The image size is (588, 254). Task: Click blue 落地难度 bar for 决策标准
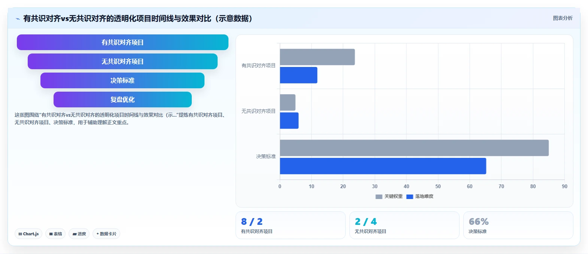(383, 166)
